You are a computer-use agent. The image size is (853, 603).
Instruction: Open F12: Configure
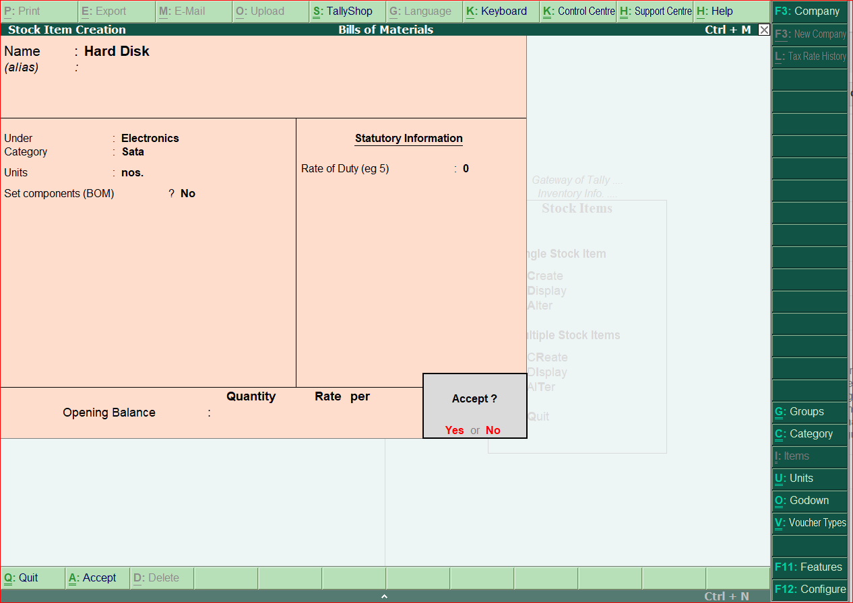810,589
